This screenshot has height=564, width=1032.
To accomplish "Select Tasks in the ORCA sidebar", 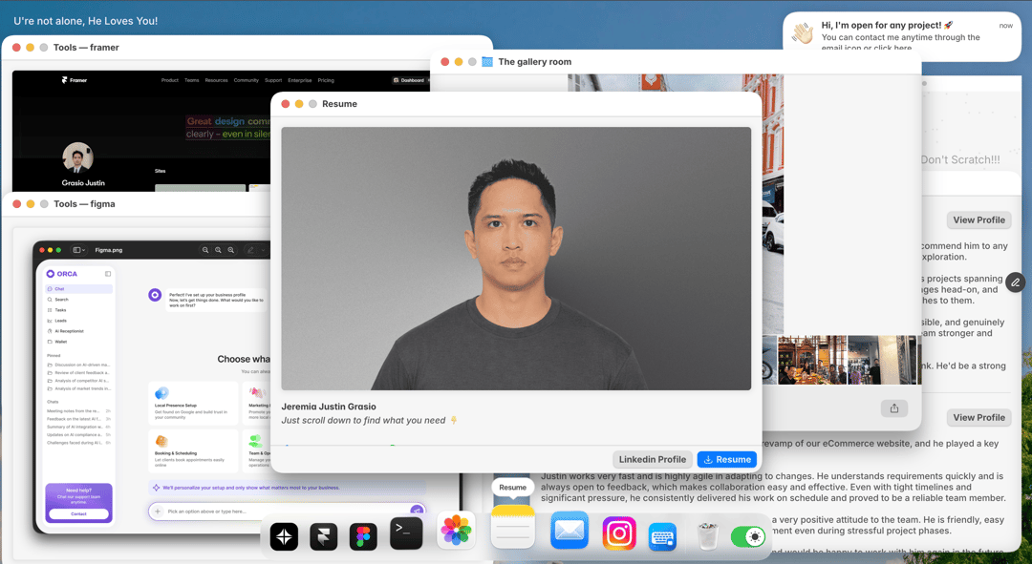I will 79,309.
